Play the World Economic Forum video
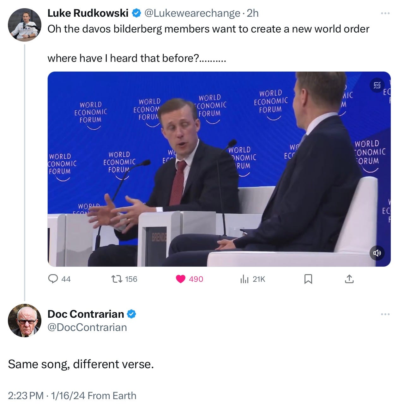 tap(219, 169)
